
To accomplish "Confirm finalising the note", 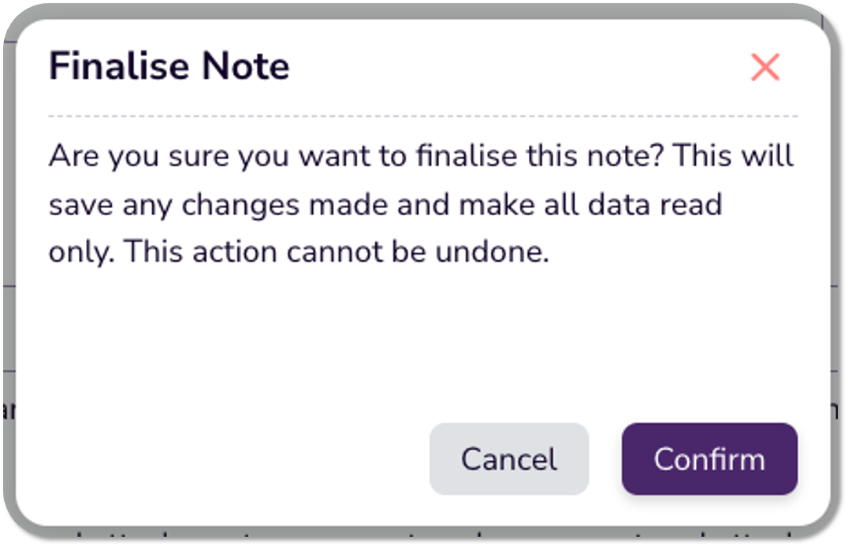I will (x=709, y=459).
